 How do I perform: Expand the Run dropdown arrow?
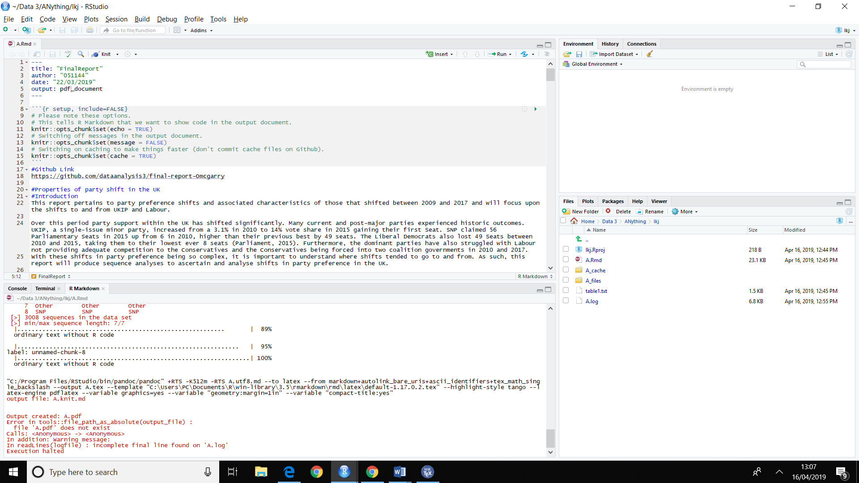tap(510, 55)
